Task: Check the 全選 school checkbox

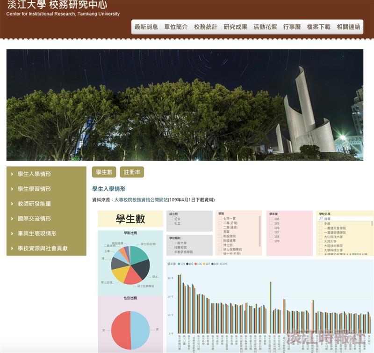Action: tap(321, 223)
